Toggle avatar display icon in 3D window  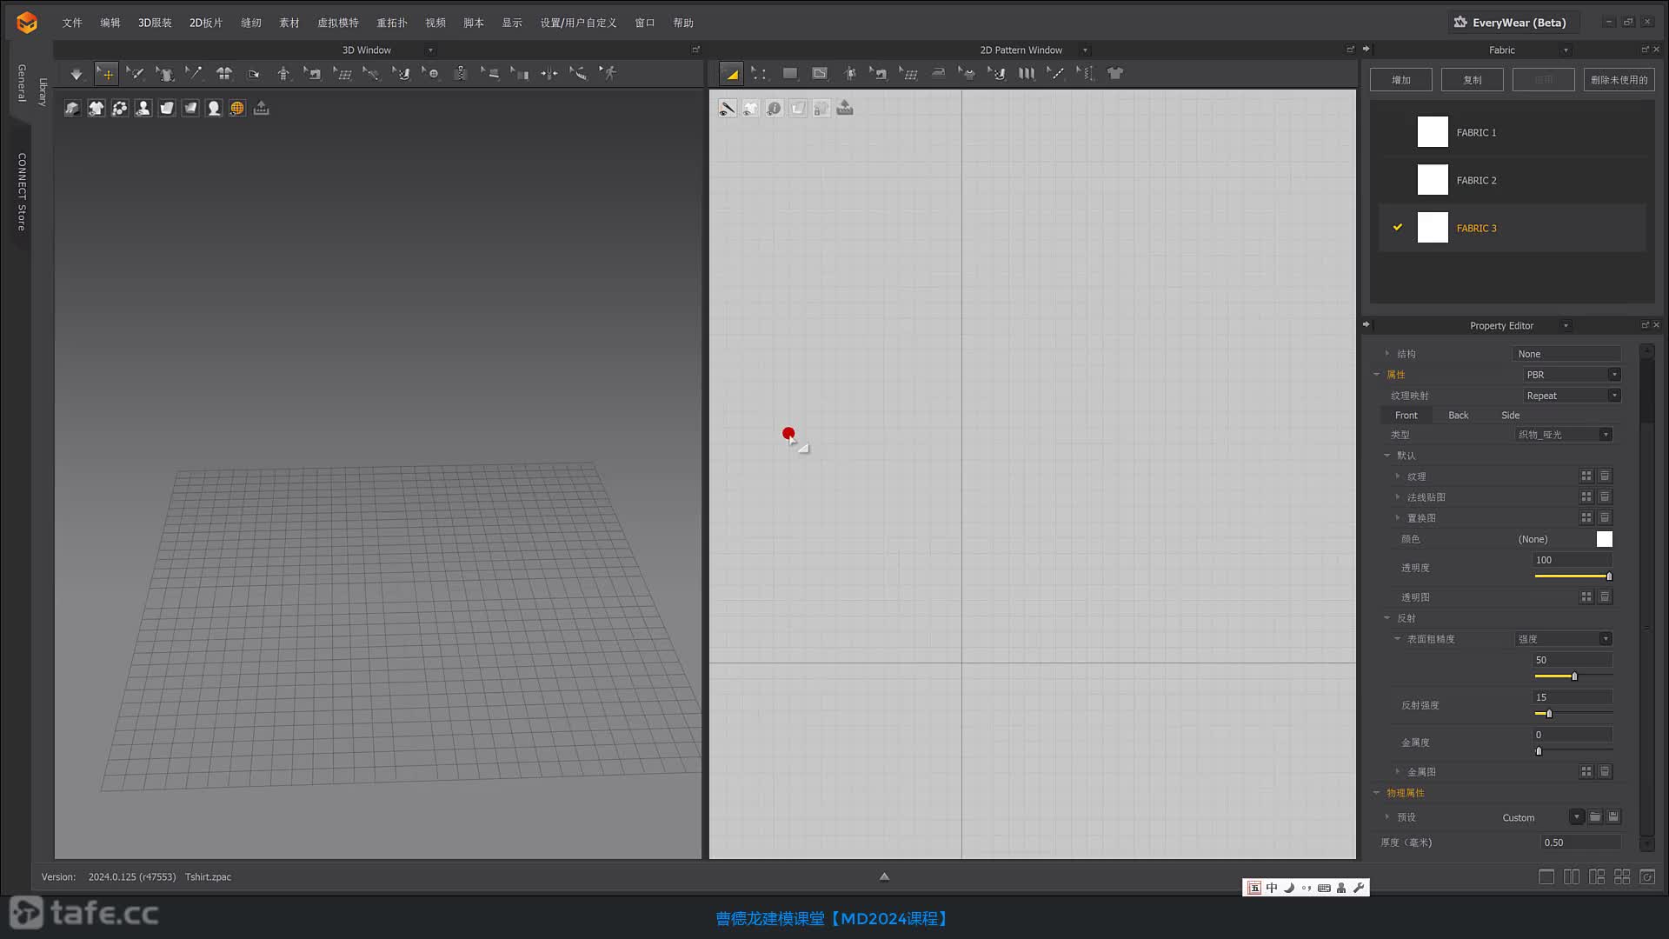(x=143, y=108)
